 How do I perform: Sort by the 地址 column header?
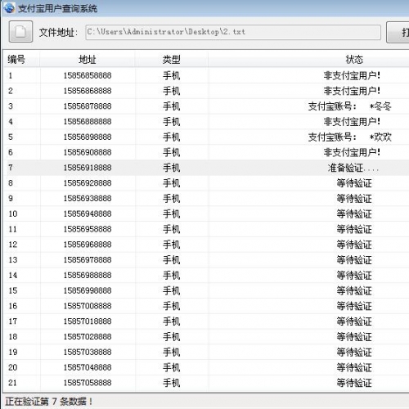coord(88,59)
